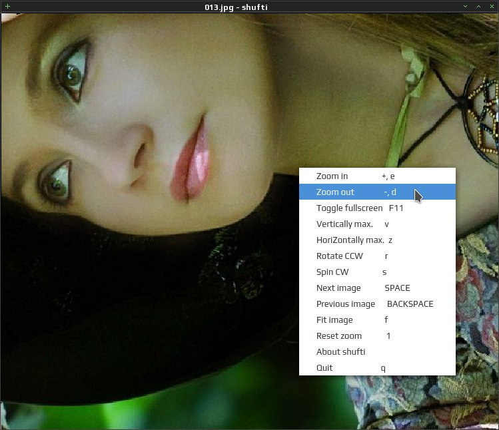Maximize window with up chevron
This screenshot has height=430, width=499.
478,7
